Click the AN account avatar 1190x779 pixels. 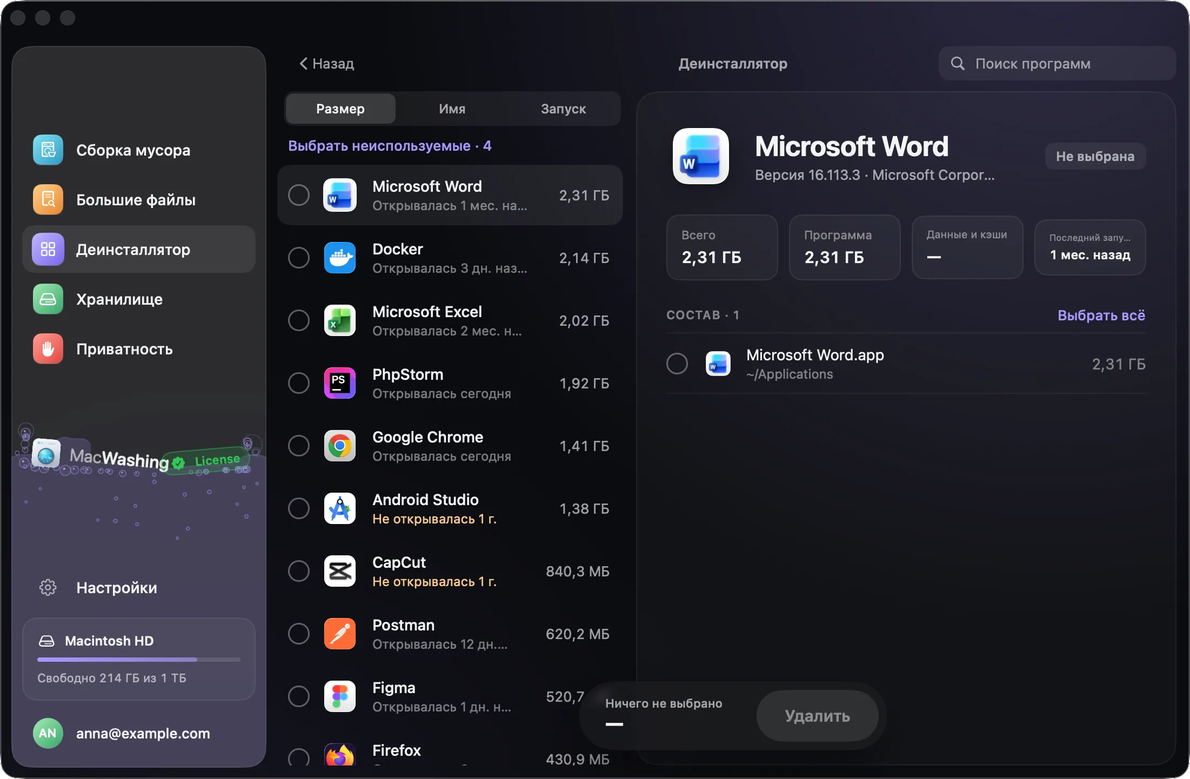[x=48, y=733]
